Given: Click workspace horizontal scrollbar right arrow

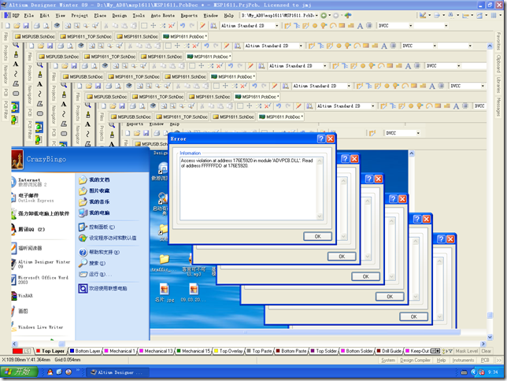Looking at the screenshot, I should tap(483, 344).
